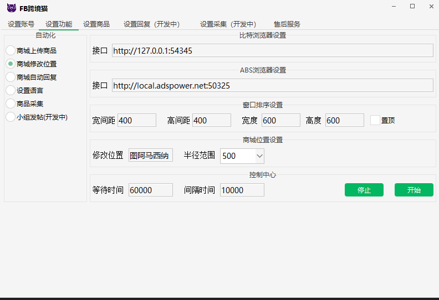Screen dimensions: 439x300
Task: Click the FB跨境猫 cat logo icon
Action: [11, 8]
